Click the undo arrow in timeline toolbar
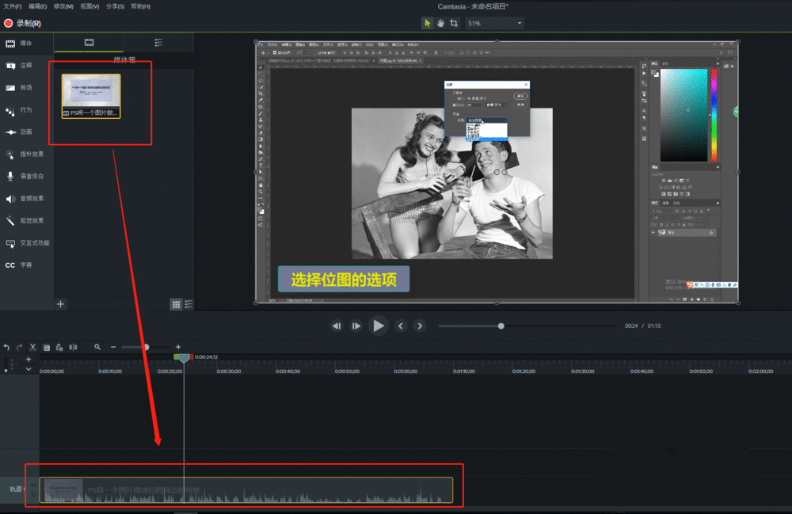The height and width of the screenshot is (514, 792). pyautogui.click(x=7, y=347)
